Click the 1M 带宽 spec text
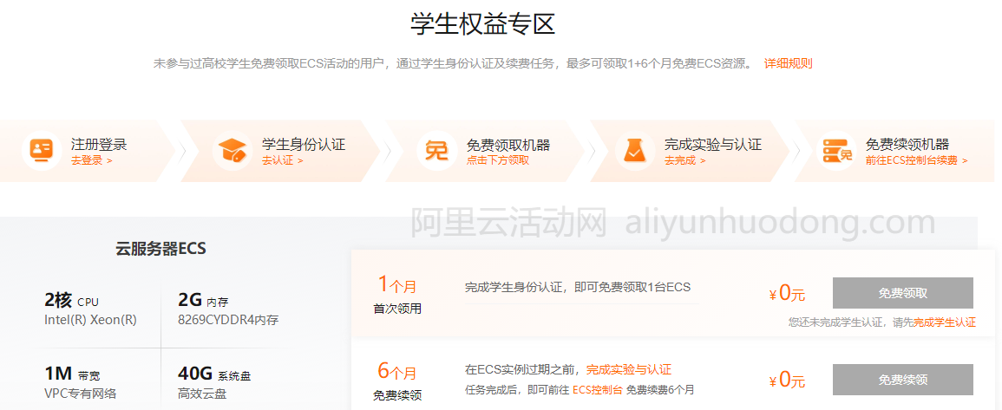Screen dimensions: 1002x410 click(x=72, y=374)
